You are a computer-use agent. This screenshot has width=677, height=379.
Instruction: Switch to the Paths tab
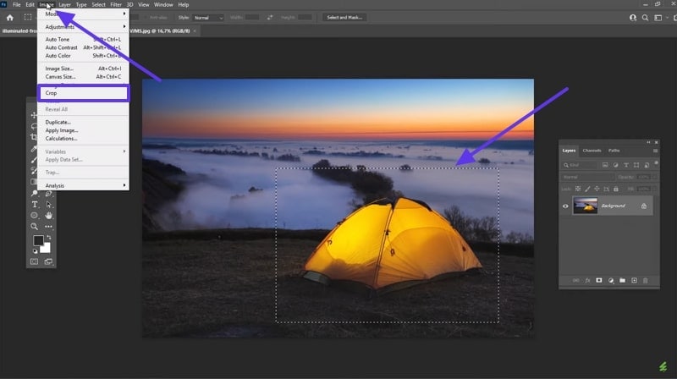click(614, 151)
